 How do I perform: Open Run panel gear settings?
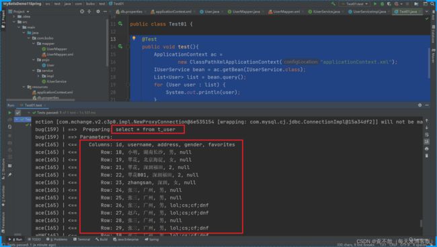pyautogui.click(x=420, y=105)
